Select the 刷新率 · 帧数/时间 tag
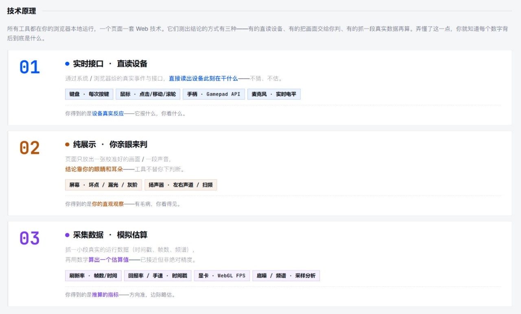Image resolution: width=521 pixels, height=314 pixels. [93, 276]
